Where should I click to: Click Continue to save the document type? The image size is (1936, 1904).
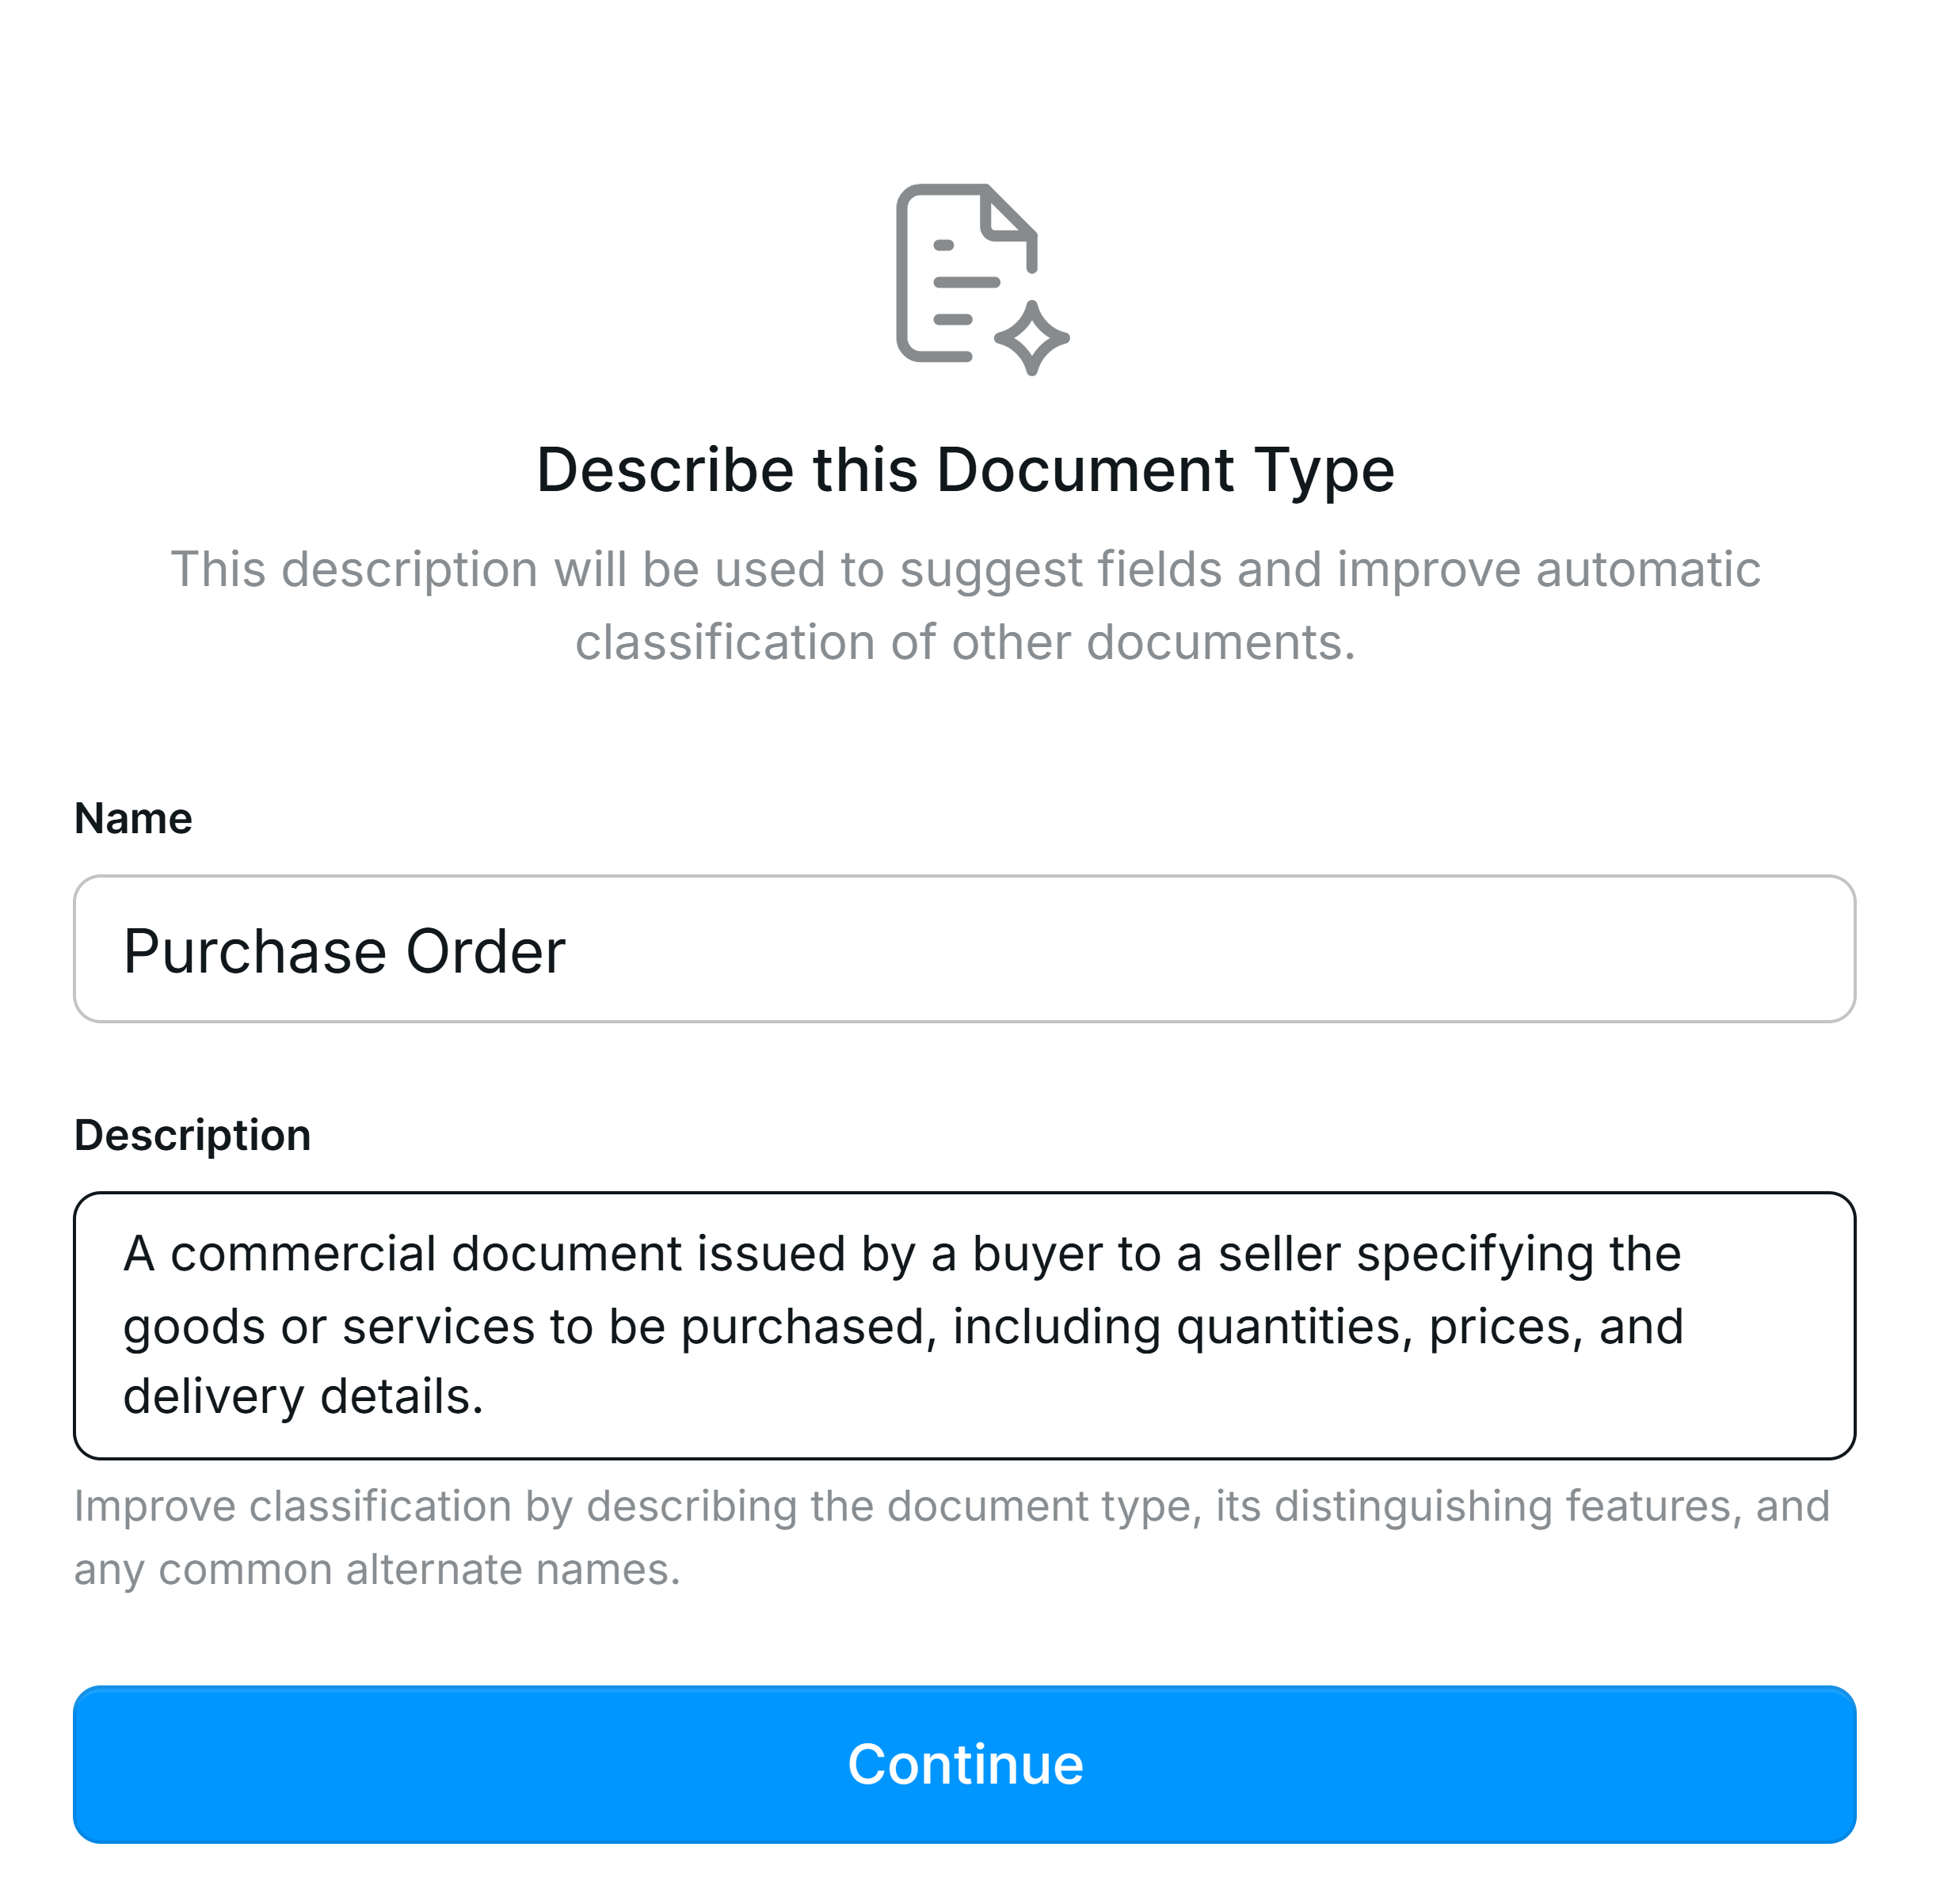coord(965,1763)
